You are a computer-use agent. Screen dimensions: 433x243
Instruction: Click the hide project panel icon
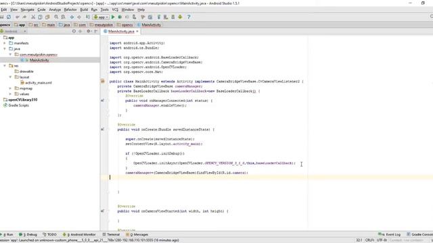(96, 32)
